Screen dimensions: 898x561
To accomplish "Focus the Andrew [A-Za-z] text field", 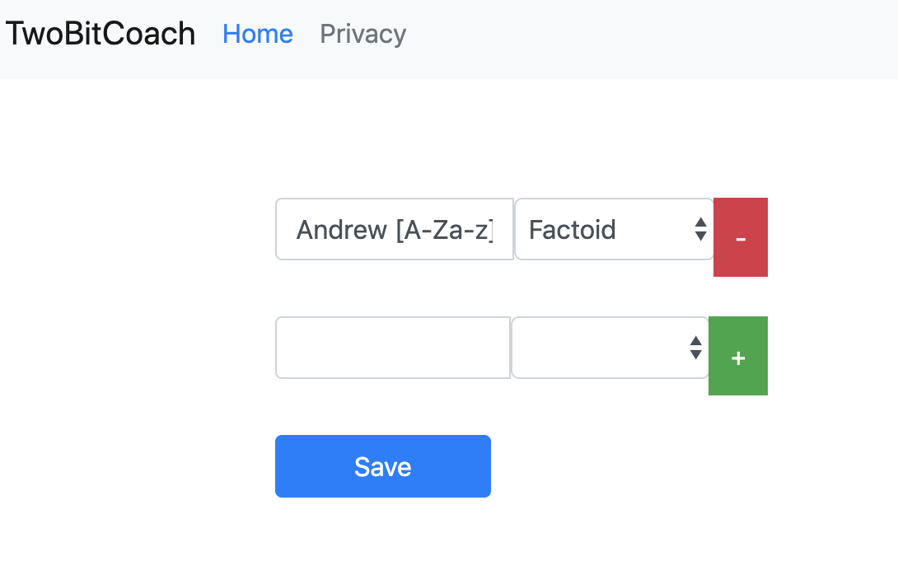I will pos(394,229).
